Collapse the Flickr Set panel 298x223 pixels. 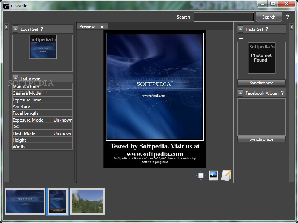pyautogui.click(x=240, y=29)
